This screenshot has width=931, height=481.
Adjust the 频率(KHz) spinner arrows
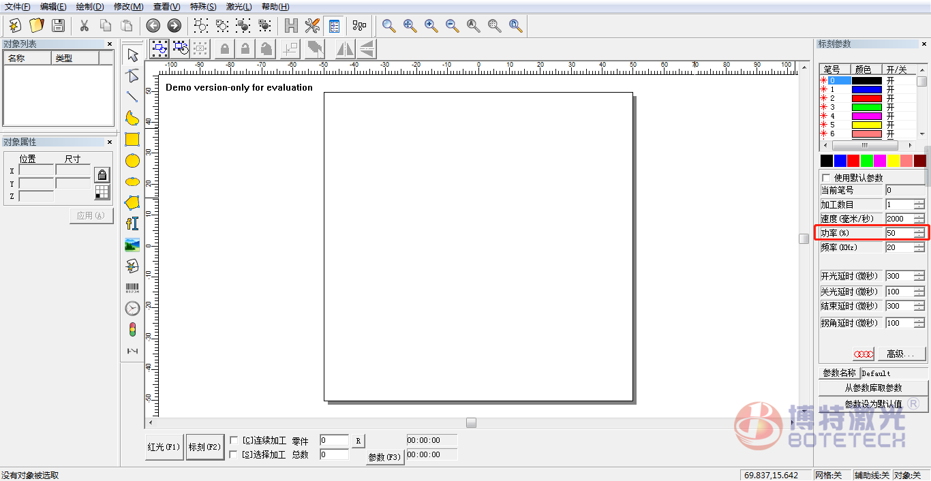pos(919,247)
